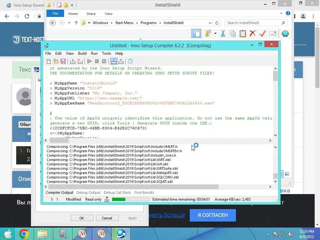
Task: Click the editor scroll-down arrow
Action: (275, 135)
